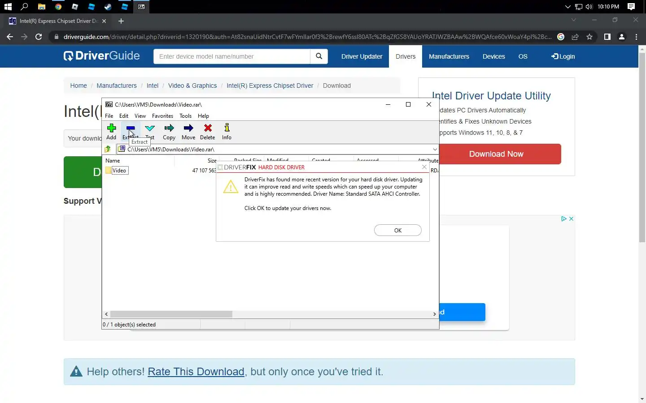Open the Manufacturers nav item
The height and width of the screenshot is (403, 646).
coord(449,56)
